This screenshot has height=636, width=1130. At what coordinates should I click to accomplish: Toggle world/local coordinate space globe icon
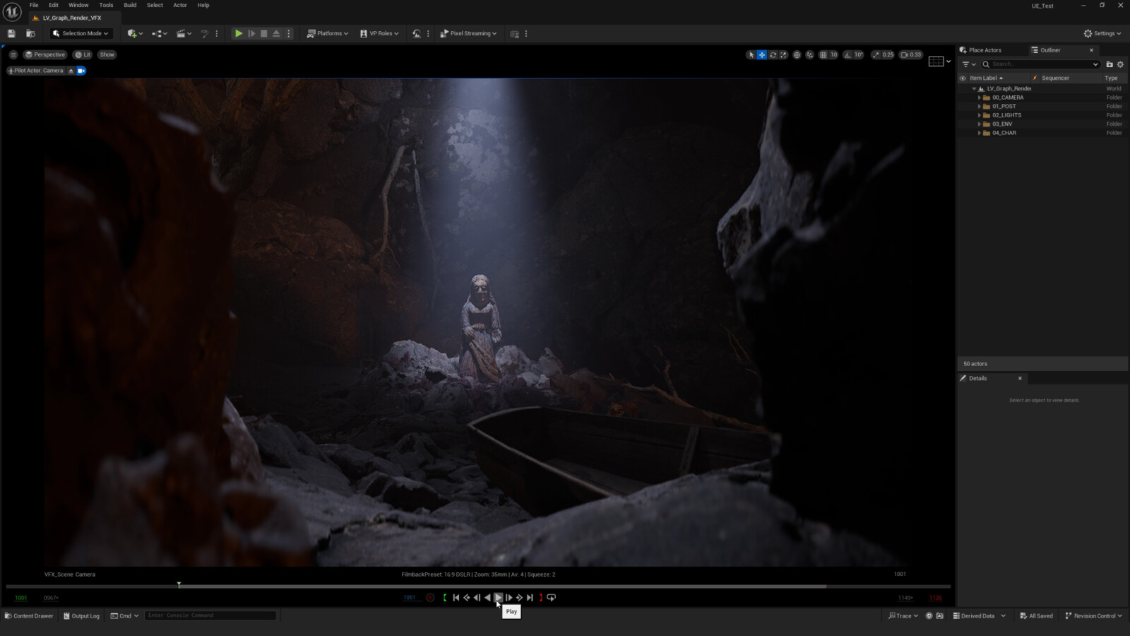pos(797,54)
